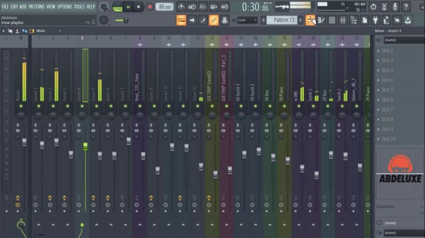The height and width of the screenshot is (238, 425).
Task: Open the plugin picker plug icon
Action: click(x=376, y=20)
